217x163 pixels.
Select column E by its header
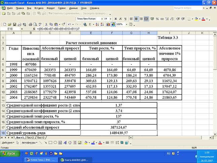91,33
